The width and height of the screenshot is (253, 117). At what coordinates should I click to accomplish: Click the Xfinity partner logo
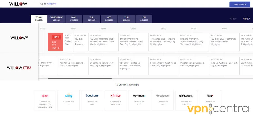(x=116, y=96)
